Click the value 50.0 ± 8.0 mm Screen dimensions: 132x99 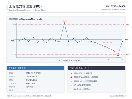(32, 80)
